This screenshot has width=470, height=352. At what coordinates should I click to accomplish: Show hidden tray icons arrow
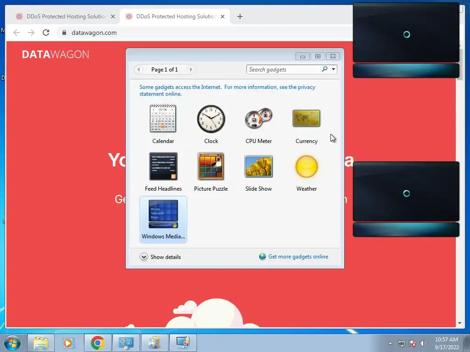tap(390, 343)
